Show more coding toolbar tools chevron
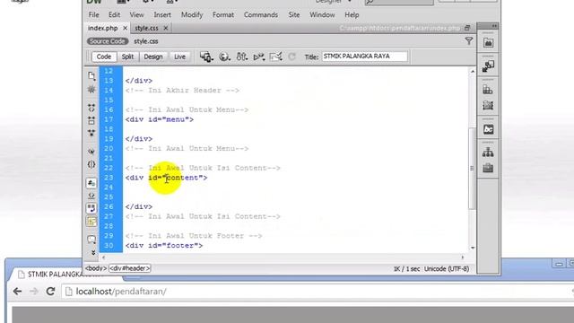Screen dimensions: 574x323 coord(93,253)
